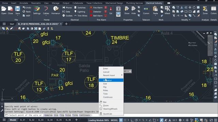Save the drawing using the Save icon
The height and width of the screenshot is (122, 218).
(17, 11)
